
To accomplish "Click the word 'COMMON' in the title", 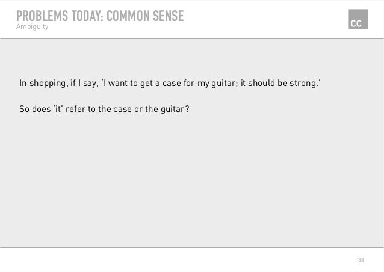I will click(x=128, y=16).
